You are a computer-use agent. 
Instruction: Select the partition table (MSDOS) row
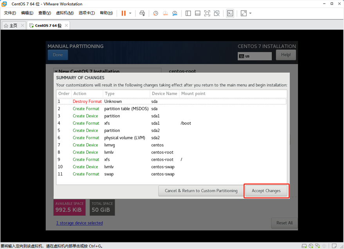coord(171,109)
